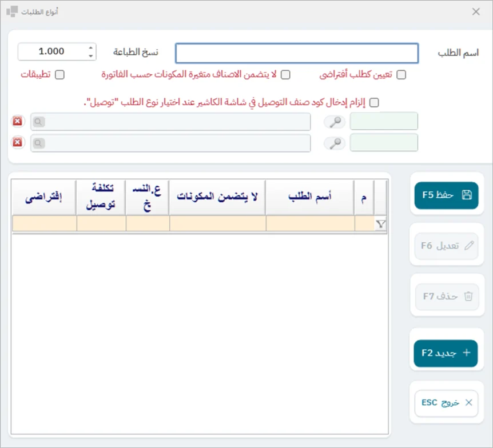Screen dimensions: 493x448
Task: Click the حفظ F5 save button
Action: [x=446, y=195]
